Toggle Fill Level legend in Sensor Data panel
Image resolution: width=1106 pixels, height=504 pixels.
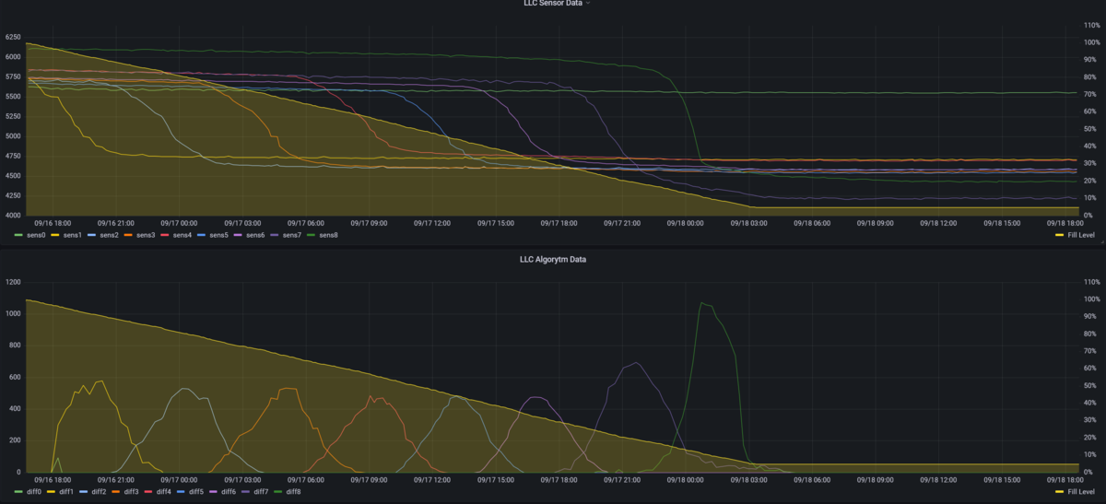[x=1078, y=235]
